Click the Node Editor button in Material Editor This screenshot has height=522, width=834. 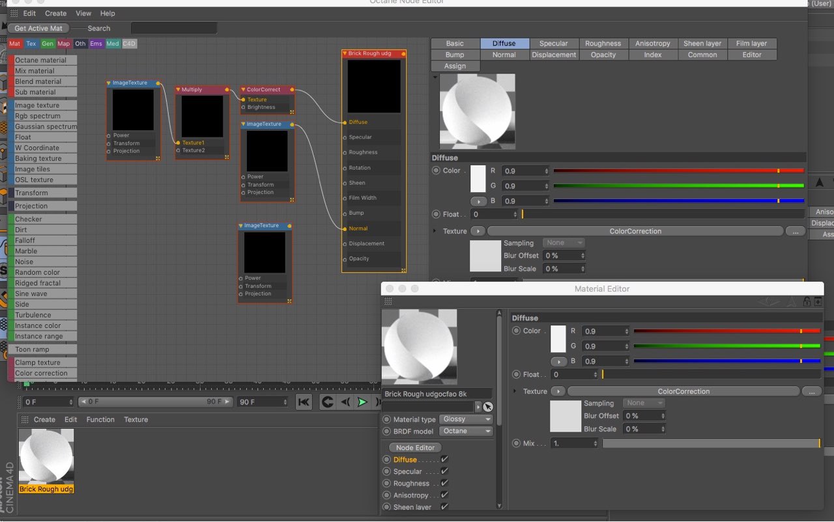pyautogui.click(x=415, y=447)
